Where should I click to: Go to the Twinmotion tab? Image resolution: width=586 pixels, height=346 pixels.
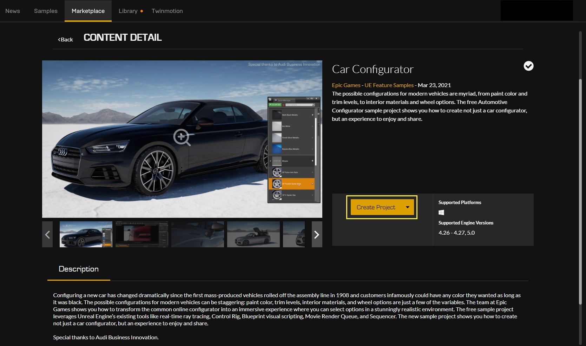pos(167,11)
